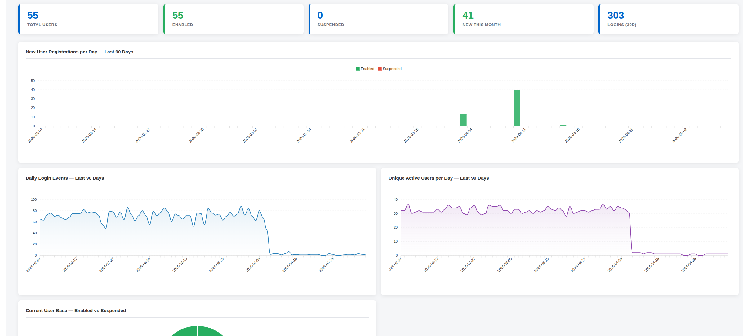Click 2026-03-09 on the Daily Login Events axis
This screenshot has height=336, width=743.
click(143, 265)
